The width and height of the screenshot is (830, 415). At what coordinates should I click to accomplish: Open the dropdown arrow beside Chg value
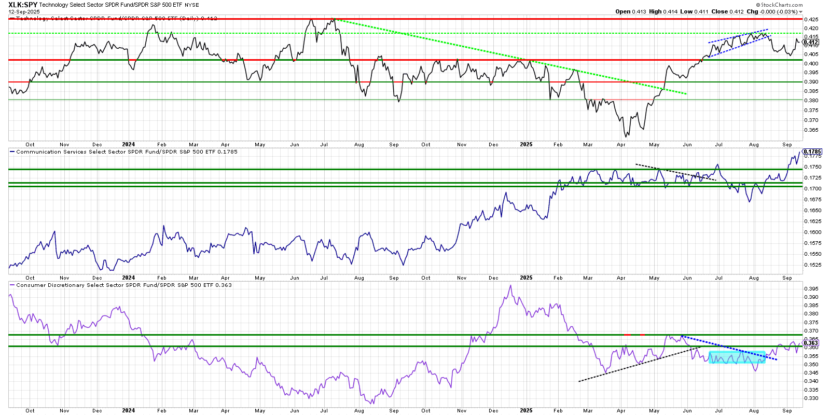point(801,12)
